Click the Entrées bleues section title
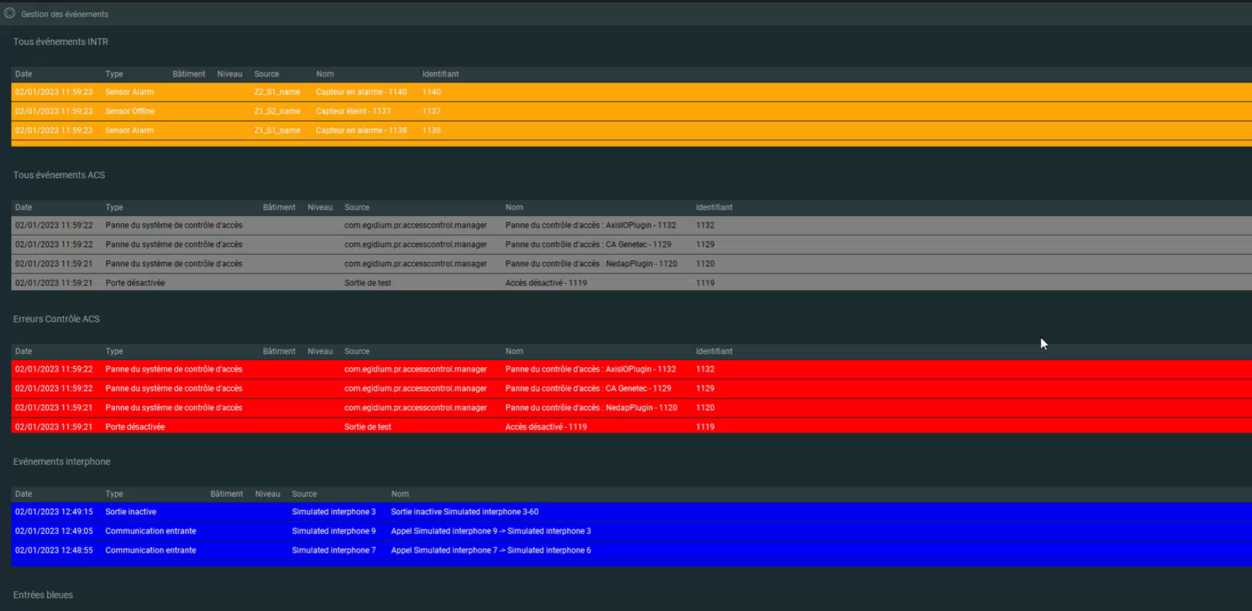 pos(42,595)
